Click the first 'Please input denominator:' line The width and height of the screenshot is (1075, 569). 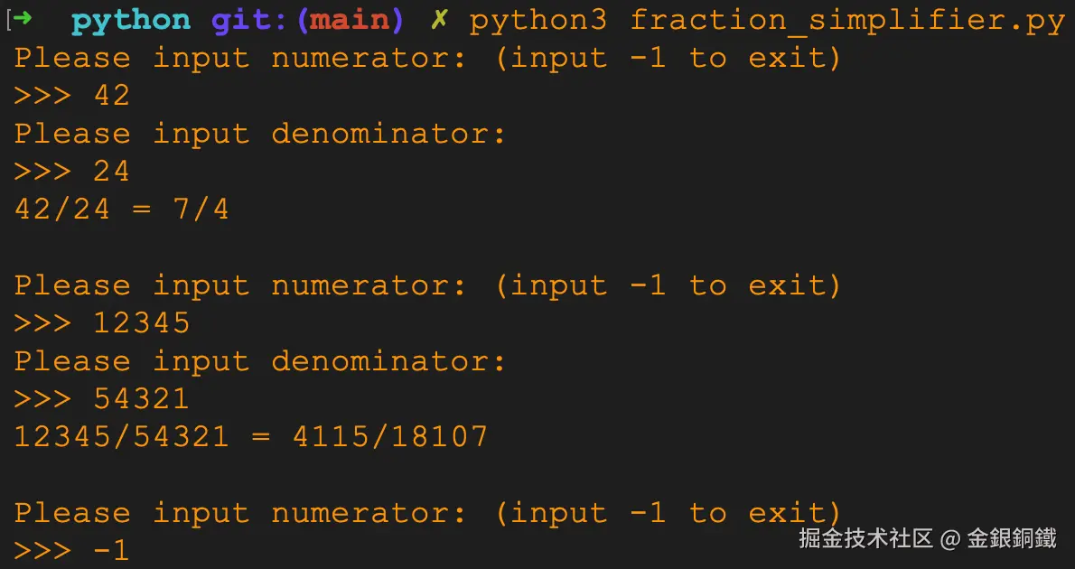(x=260, y=134)
